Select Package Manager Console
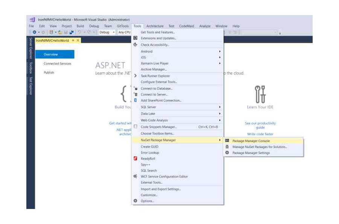Viewport: 339px width, 224px height. point(263,141)
